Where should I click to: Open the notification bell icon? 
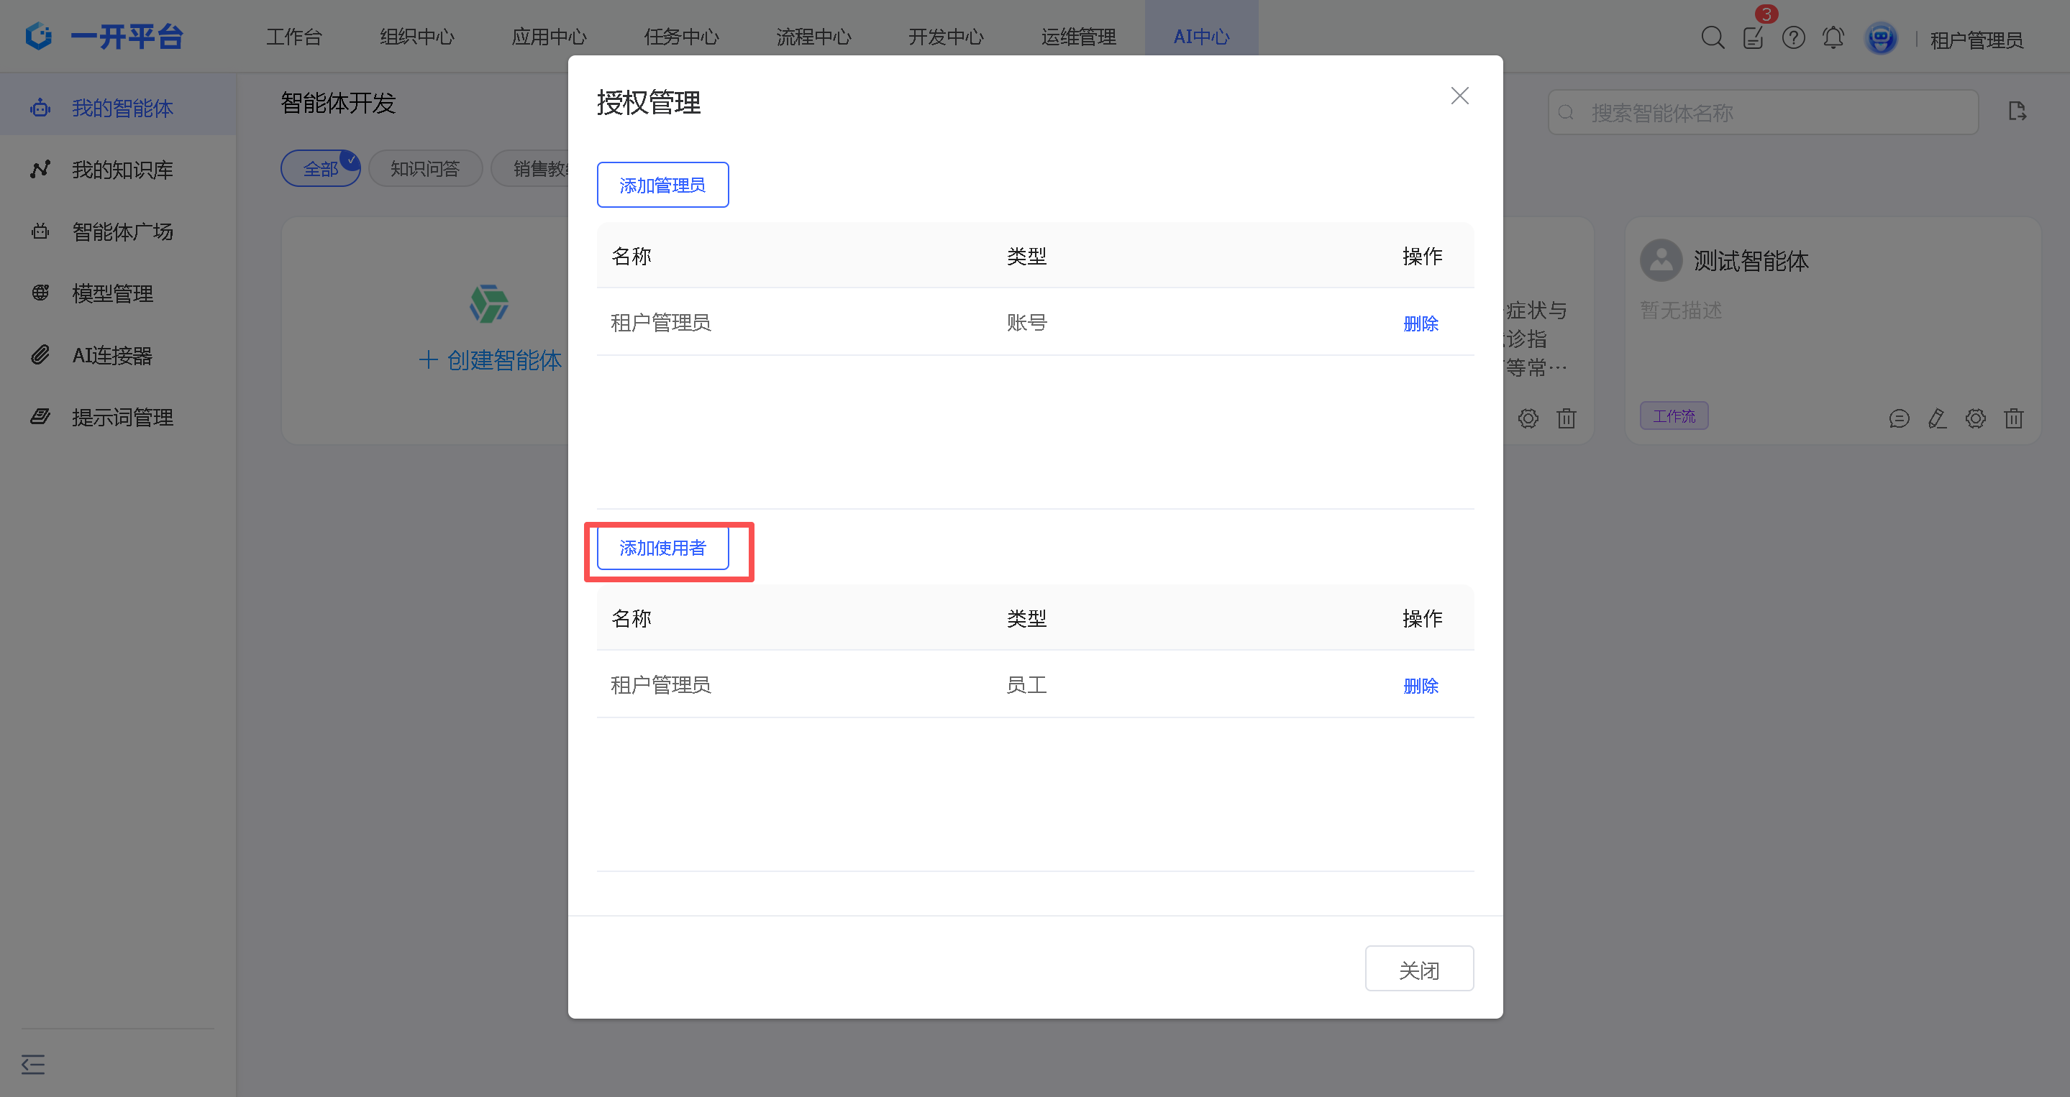click(1833, 38)
